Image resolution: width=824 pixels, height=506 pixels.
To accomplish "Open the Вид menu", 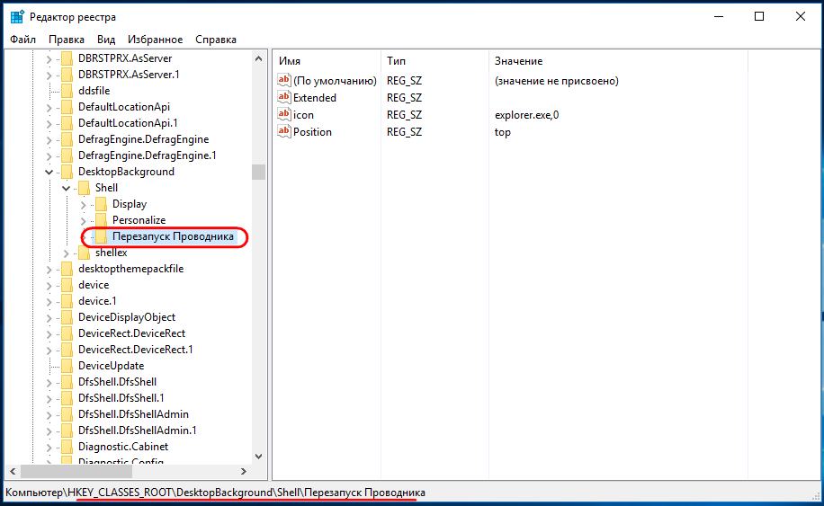I will point(105,40).
